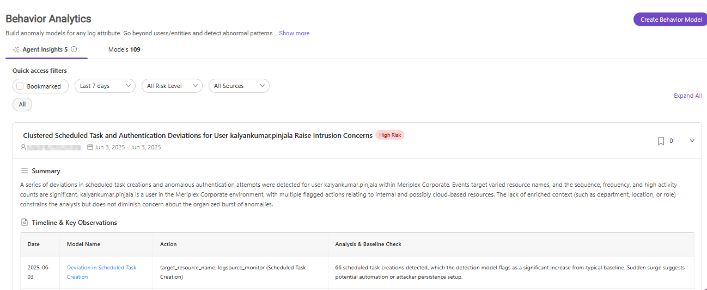Viewport: 707px width, 290px height.
Task: Select the All filter chip
Action: (22, 104)
